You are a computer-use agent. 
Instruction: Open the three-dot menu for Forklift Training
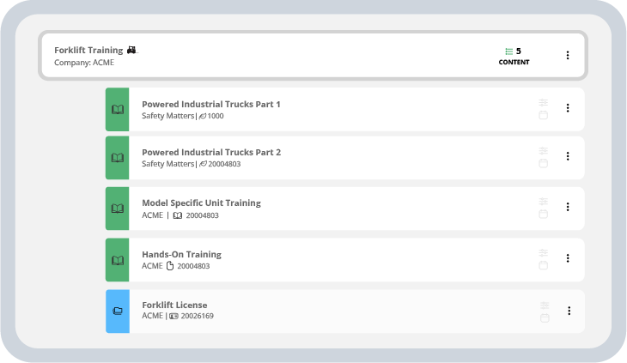click(x=567, y=56)
